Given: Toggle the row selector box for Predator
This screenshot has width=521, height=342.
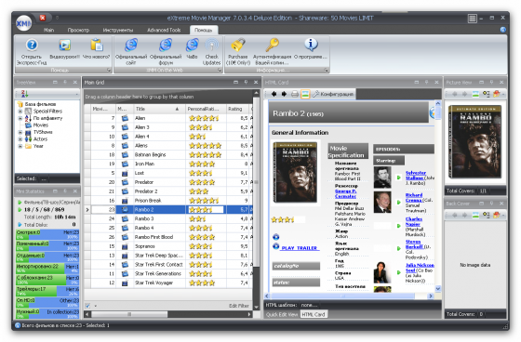Looking at the screenshot, I should 87,182.
